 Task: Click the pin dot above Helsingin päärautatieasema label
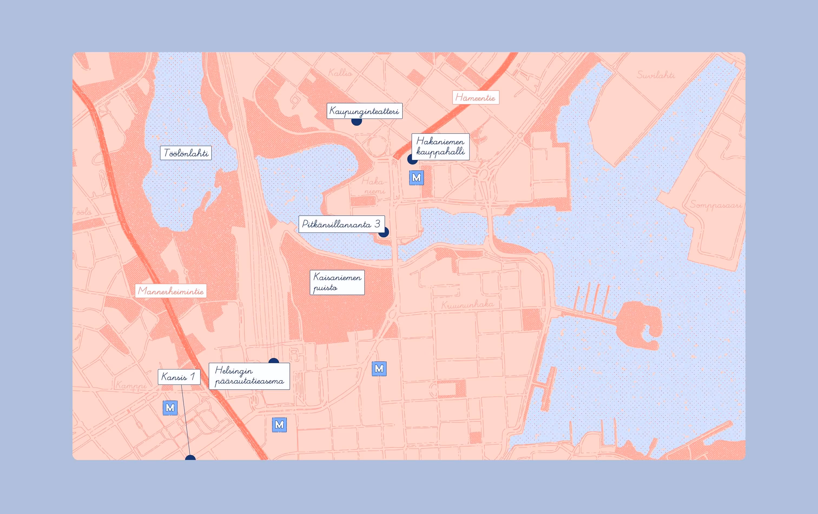[273, 361]
